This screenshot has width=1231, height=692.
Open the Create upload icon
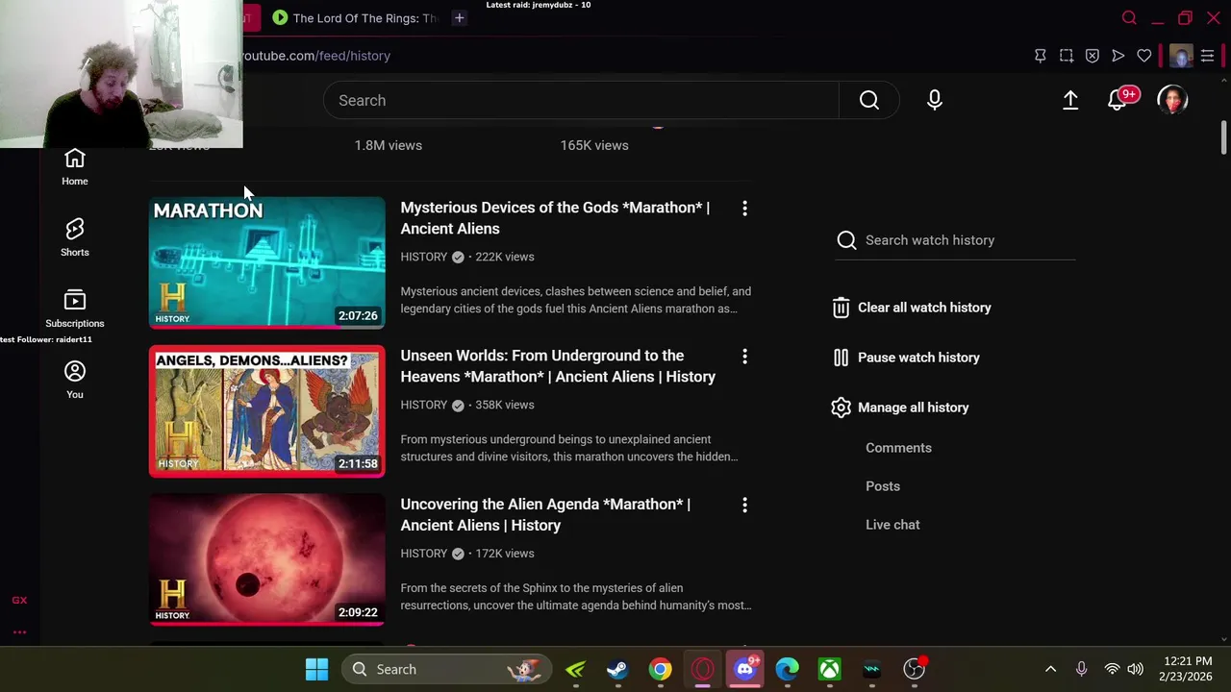pos(1070,100)
